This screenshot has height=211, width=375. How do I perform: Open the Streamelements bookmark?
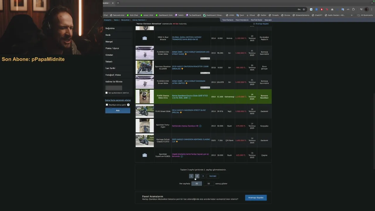pos(301,15)
